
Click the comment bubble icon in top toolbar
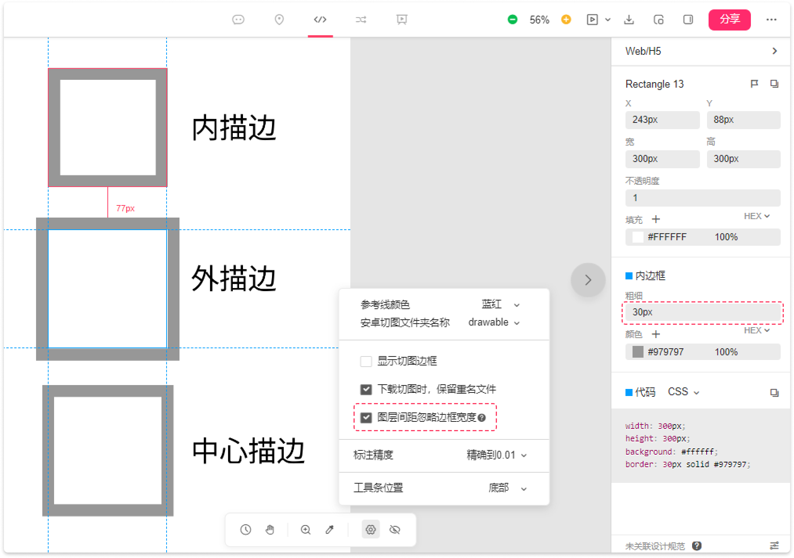[238, 20]
